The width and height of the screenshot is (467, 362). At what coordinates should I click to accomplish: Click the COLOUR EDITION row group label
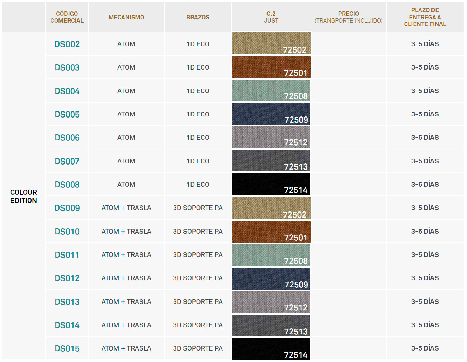click(x=24, y=196)
